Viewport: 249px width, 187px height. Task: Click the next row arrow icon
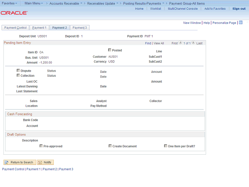coord(193,42)
